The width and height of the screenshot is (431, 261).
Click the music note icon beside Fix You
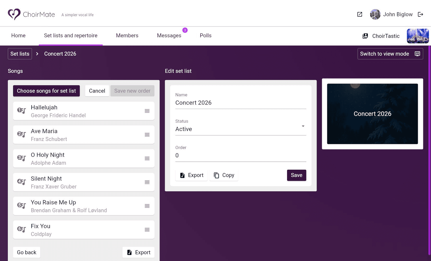(x=22, y=229)
